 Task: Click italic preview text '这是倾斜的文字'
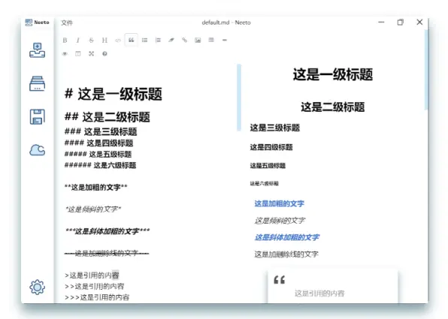coord(280,221)
